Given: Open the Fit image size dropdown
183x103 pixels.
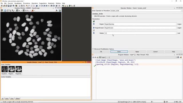Looking at the screenshot, I should pos(22,11).
